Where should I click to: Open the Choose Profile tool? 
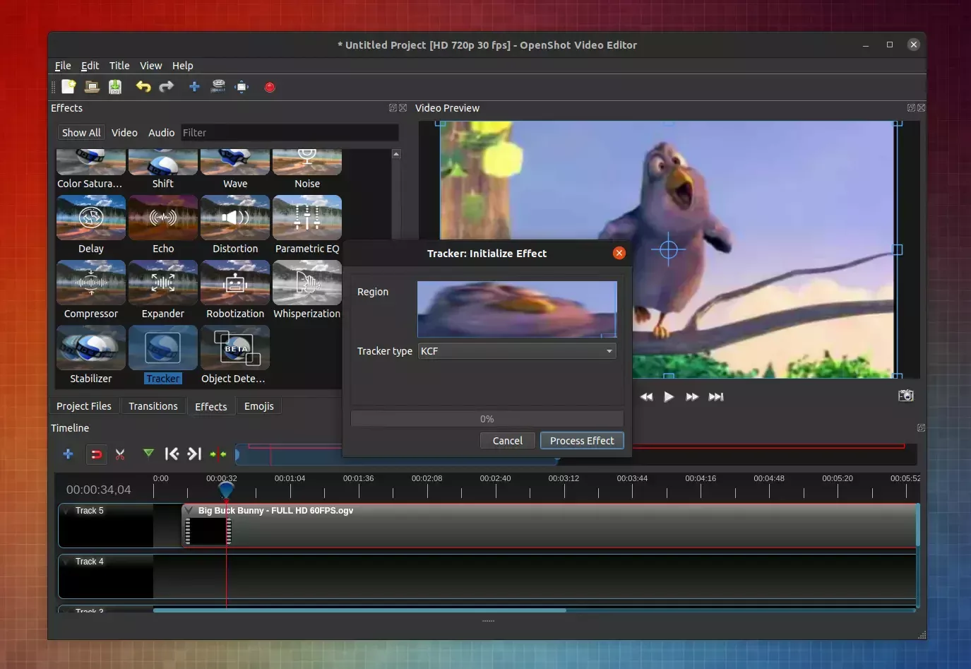[x=218, y=86]
